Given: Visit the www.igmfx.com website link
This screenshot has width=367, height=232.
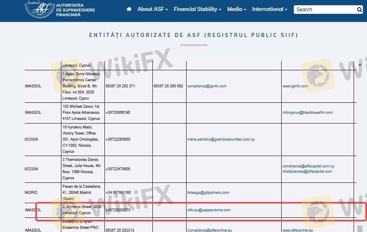Looking at the screenshot, I should pyautogui.click(x=295, y=86).
